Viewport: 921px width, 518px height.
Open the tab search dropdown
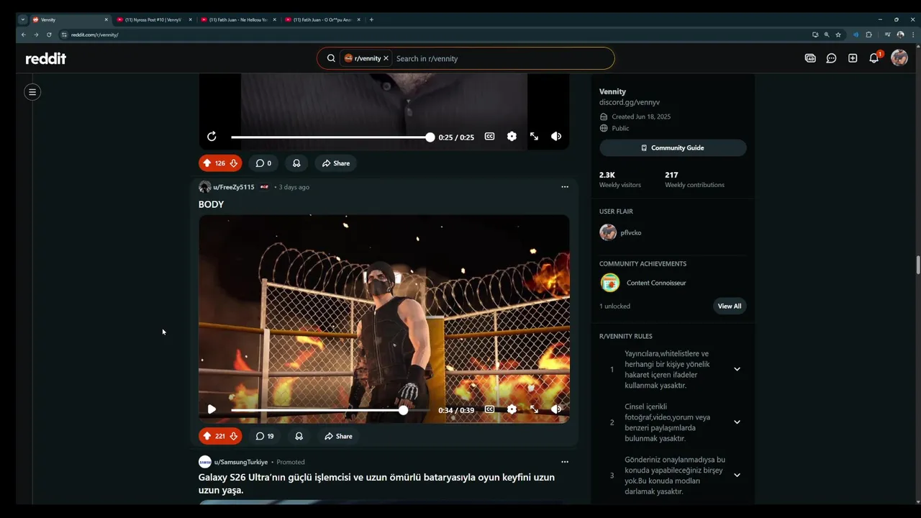click(22, 19)
